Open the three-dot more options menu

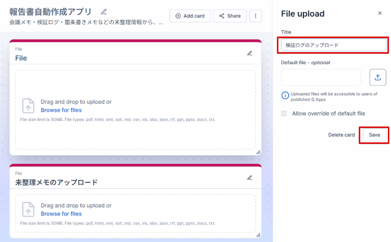pos(255,16)
